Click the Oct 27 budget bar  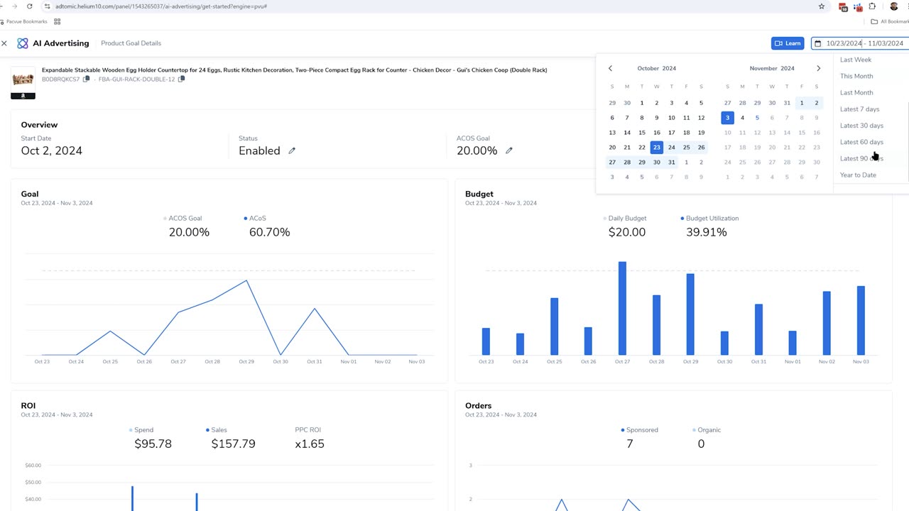[x=622, y=308]
